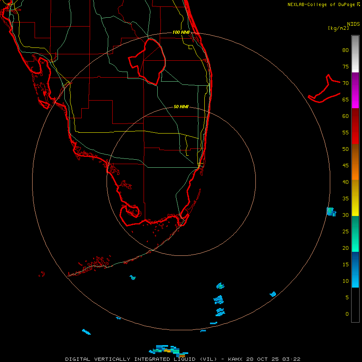
Task: Click the 5 value on the scale
Action: [x=347, y=297]
